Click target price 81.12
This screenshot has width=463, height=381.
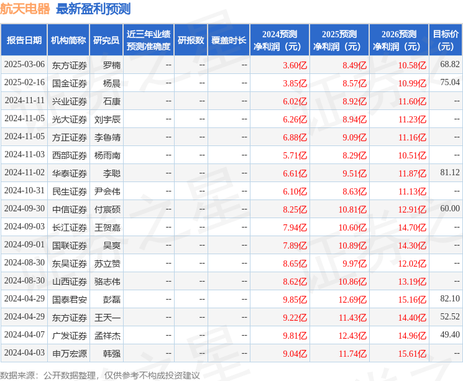[450, 173]
